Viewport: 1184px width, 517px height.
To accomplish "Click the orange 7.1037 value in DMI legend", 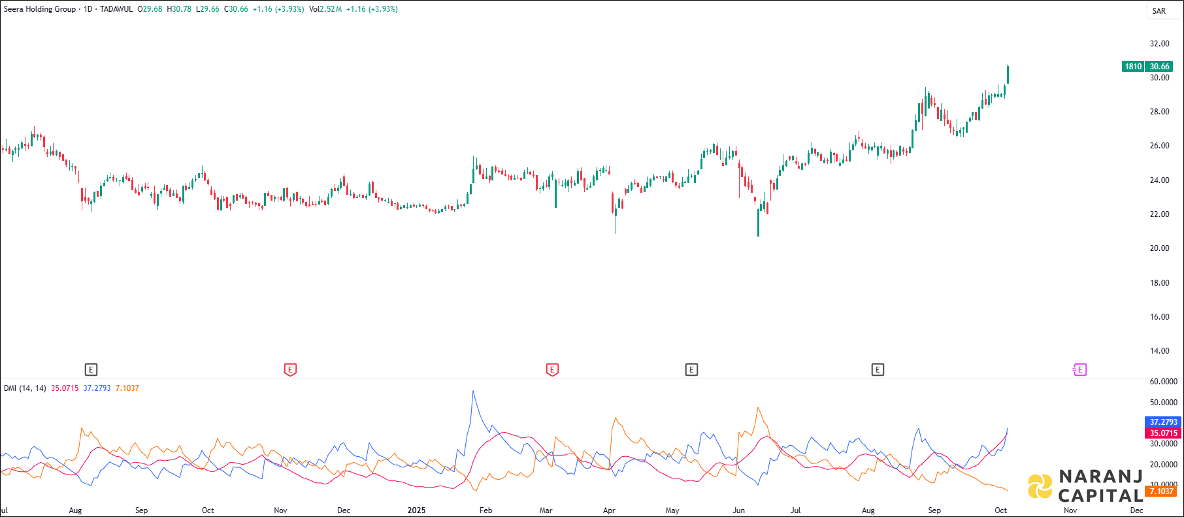I will click(x=127, y=388).
